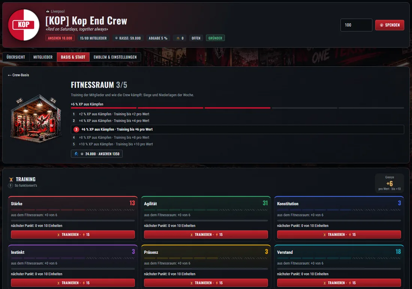
Task: Upgrade Fitnessraum for 24.000 · Ansehen 1350
Action: pyautogui.click(x=97, y=154)
